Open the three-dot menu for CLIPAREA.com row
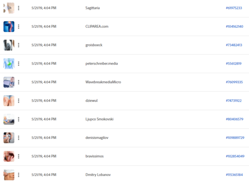 click(x=18, y=26)
